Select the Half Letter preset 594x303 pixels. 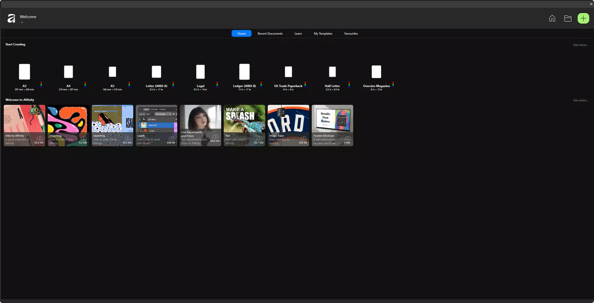click(x=332, y=72)
